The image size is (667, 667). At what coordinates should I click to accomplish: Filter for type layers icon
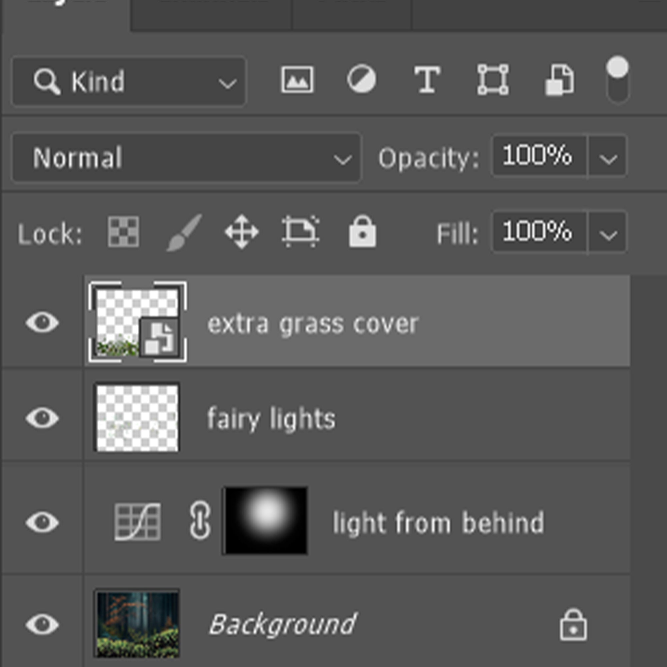click(428, 80)
